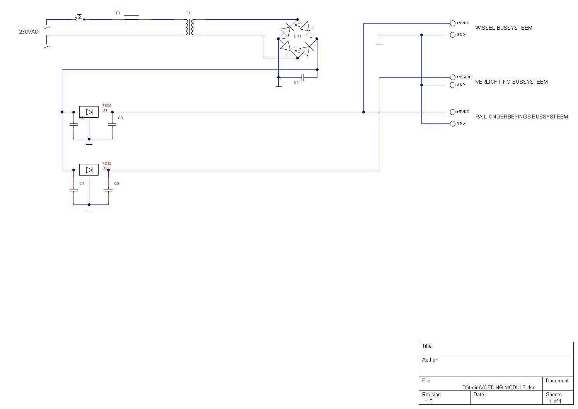Image resolution: width=578 pixels, height=409 pixels.
Task: Click capacitor C3 symbol
Action: (112, 125)
